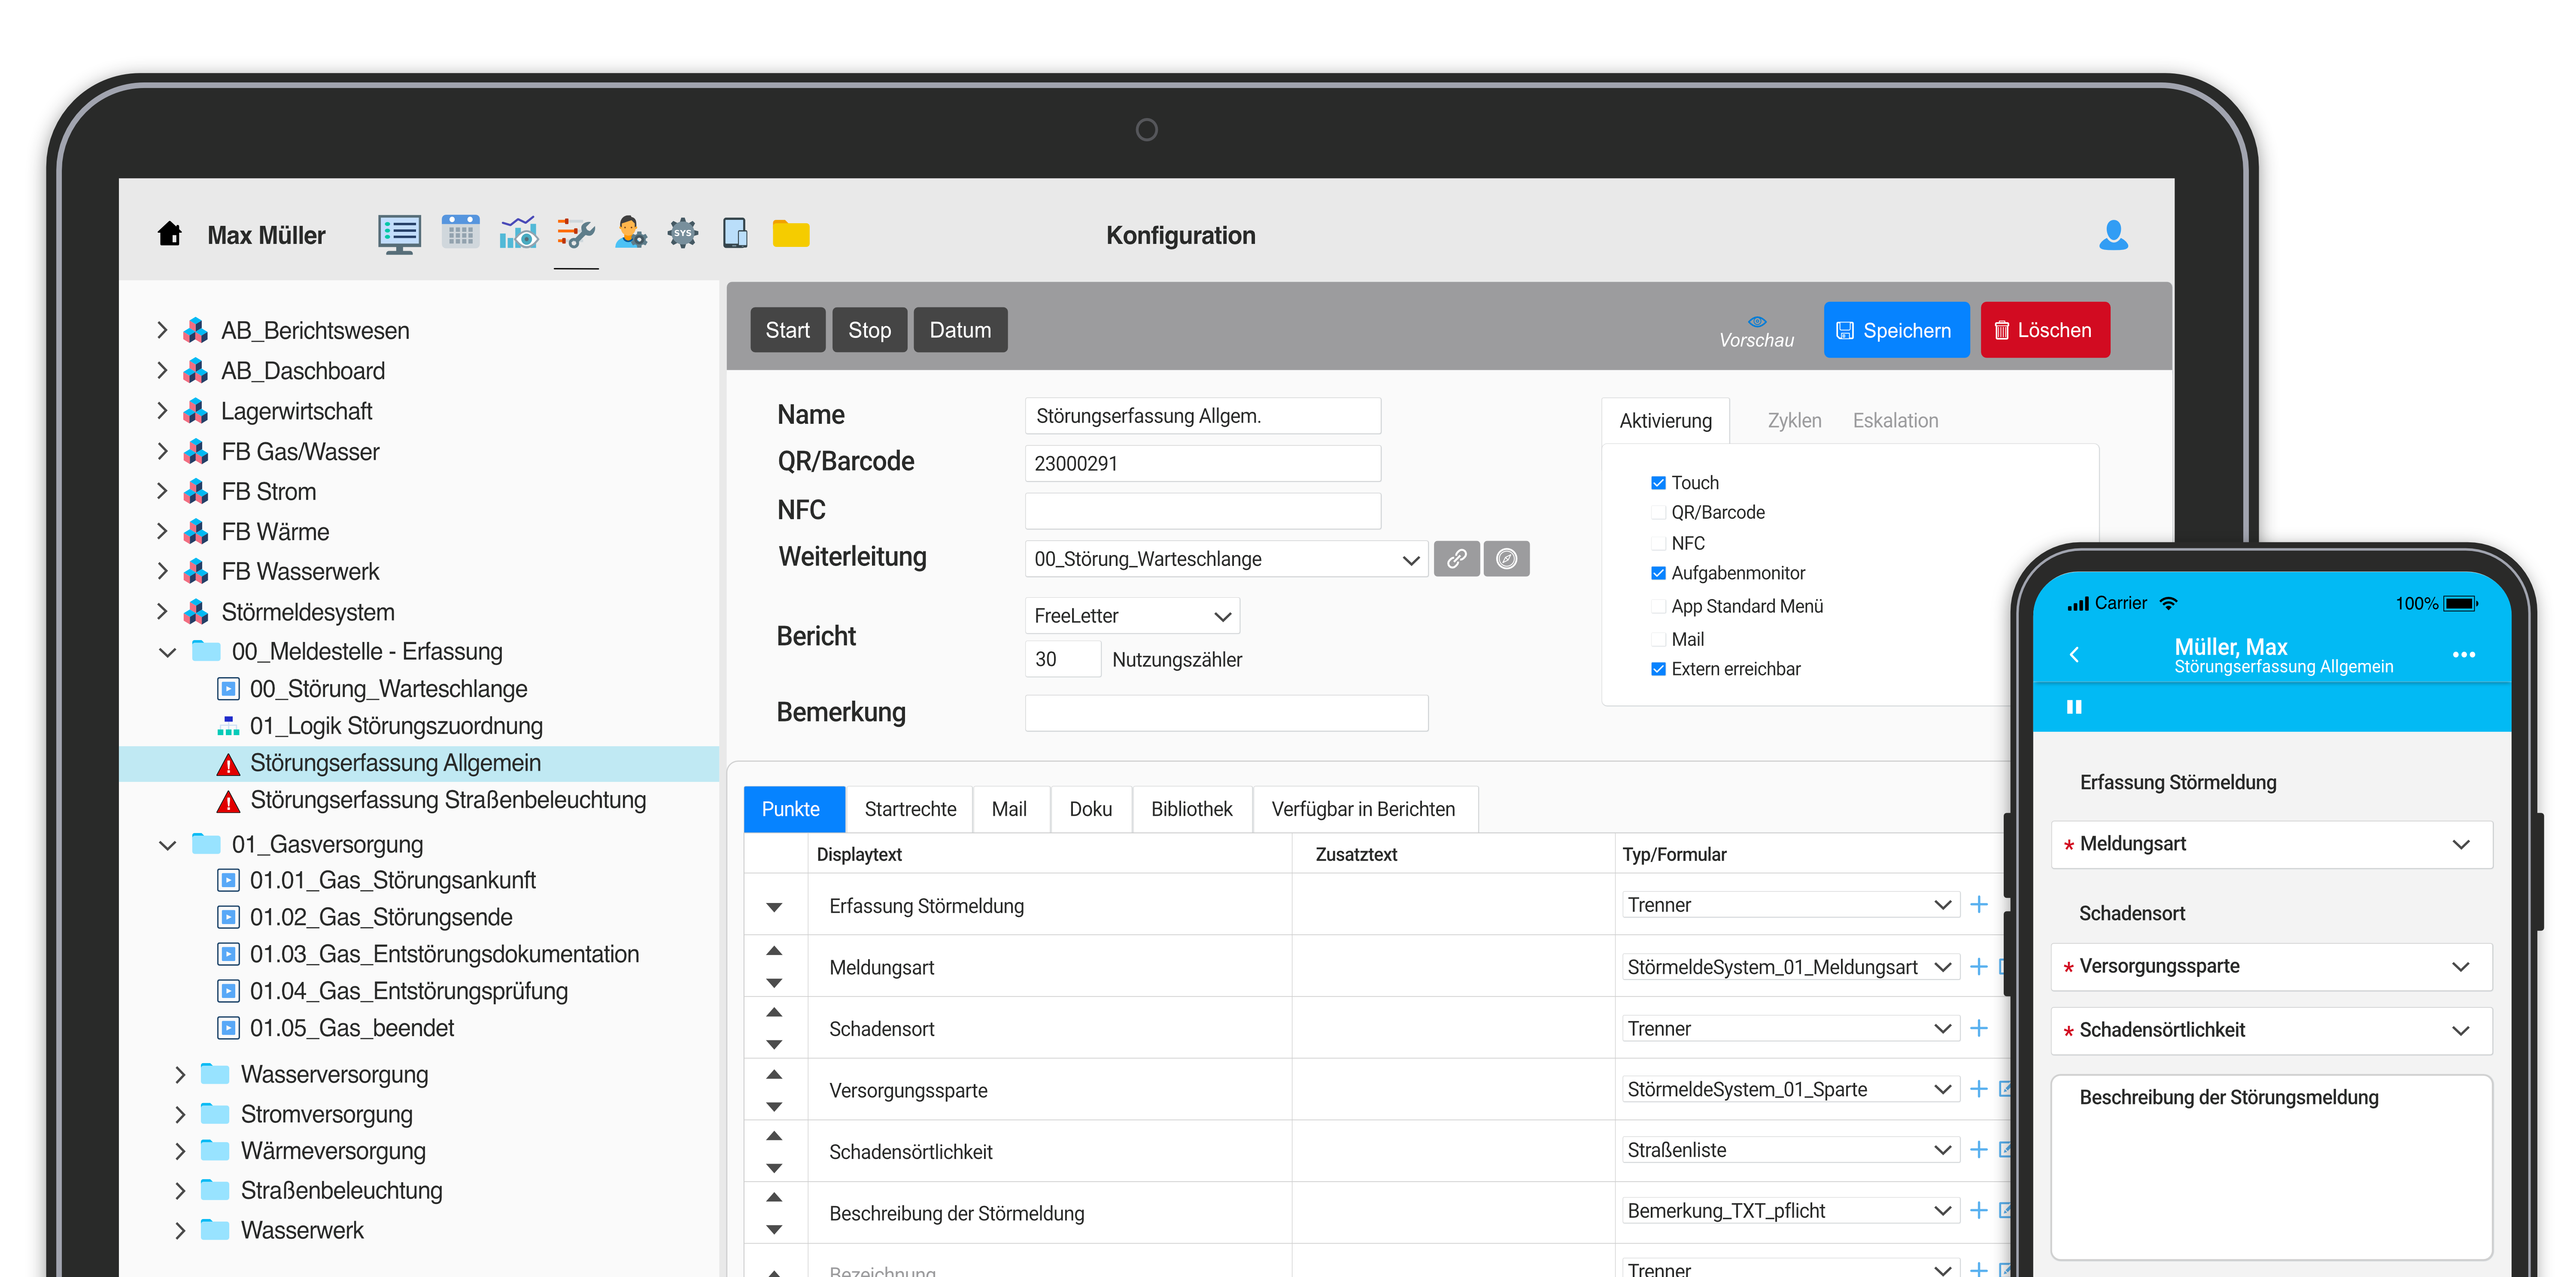Image resolution: width=2576 pixels, height=1277 pixels.
Task: Open the Zyklen tab
Action: (1794, 421)
